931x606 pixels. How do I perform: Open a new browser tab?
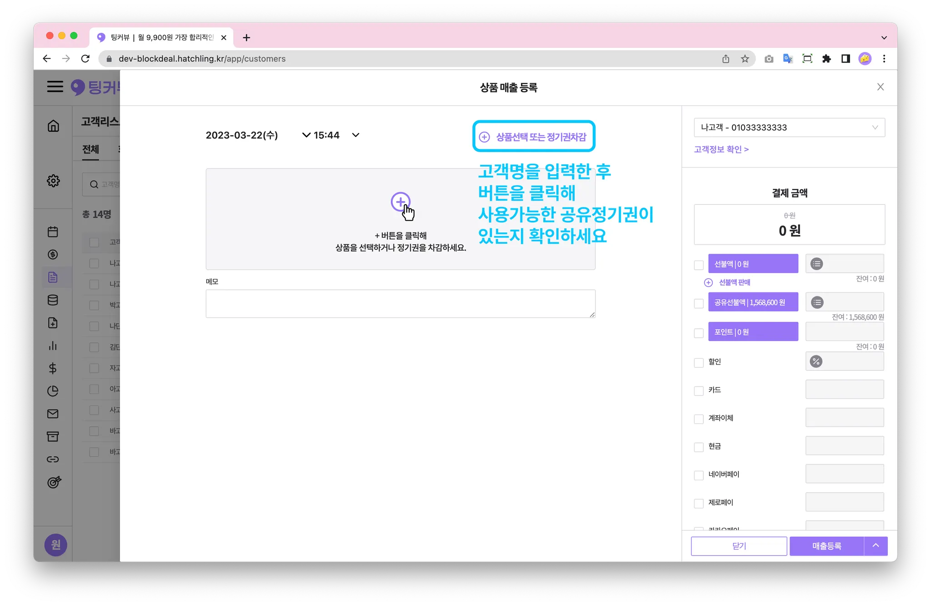[246, 38]
